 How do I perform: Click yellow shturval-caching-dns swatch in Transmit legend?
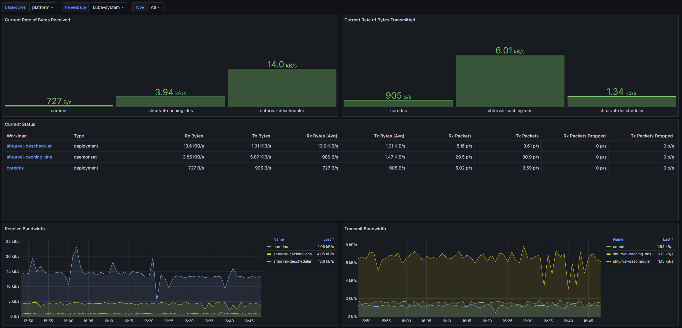609,254
